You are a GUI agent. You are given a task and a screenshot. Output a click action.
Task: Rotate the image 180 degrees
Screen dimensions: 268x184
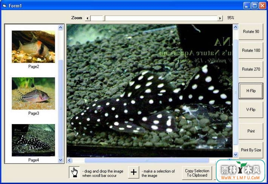coord(251,50)
